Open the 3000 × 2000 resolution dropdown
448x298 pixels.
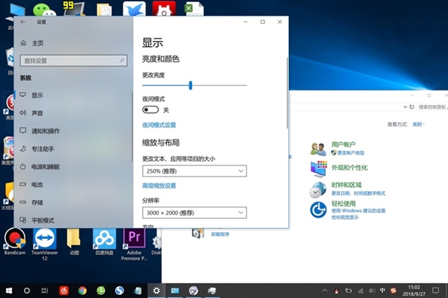click(194, 213)
